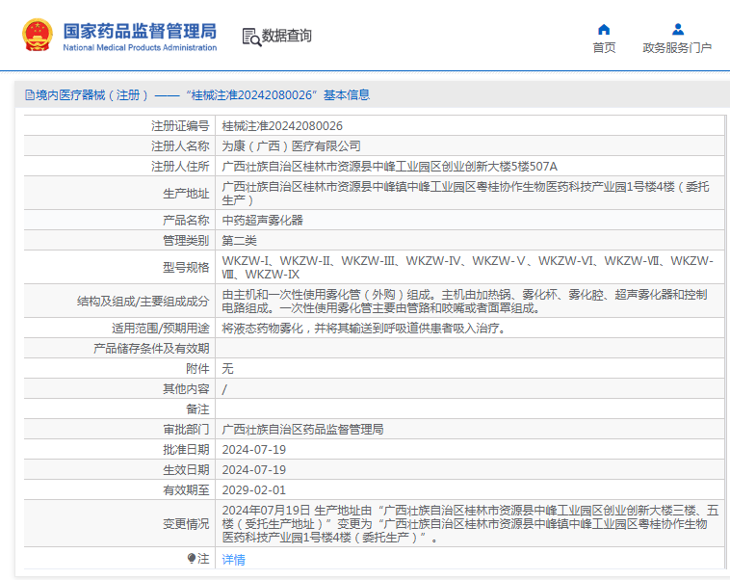
Task: Click the 首页 house icon
Action: (604, 29)
